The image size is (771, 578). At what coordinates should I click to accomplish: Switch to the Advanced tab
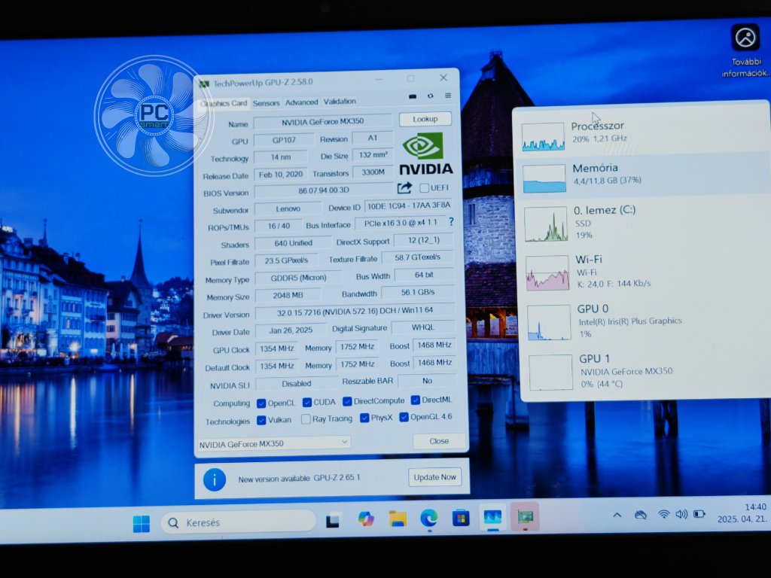[301, 102]
